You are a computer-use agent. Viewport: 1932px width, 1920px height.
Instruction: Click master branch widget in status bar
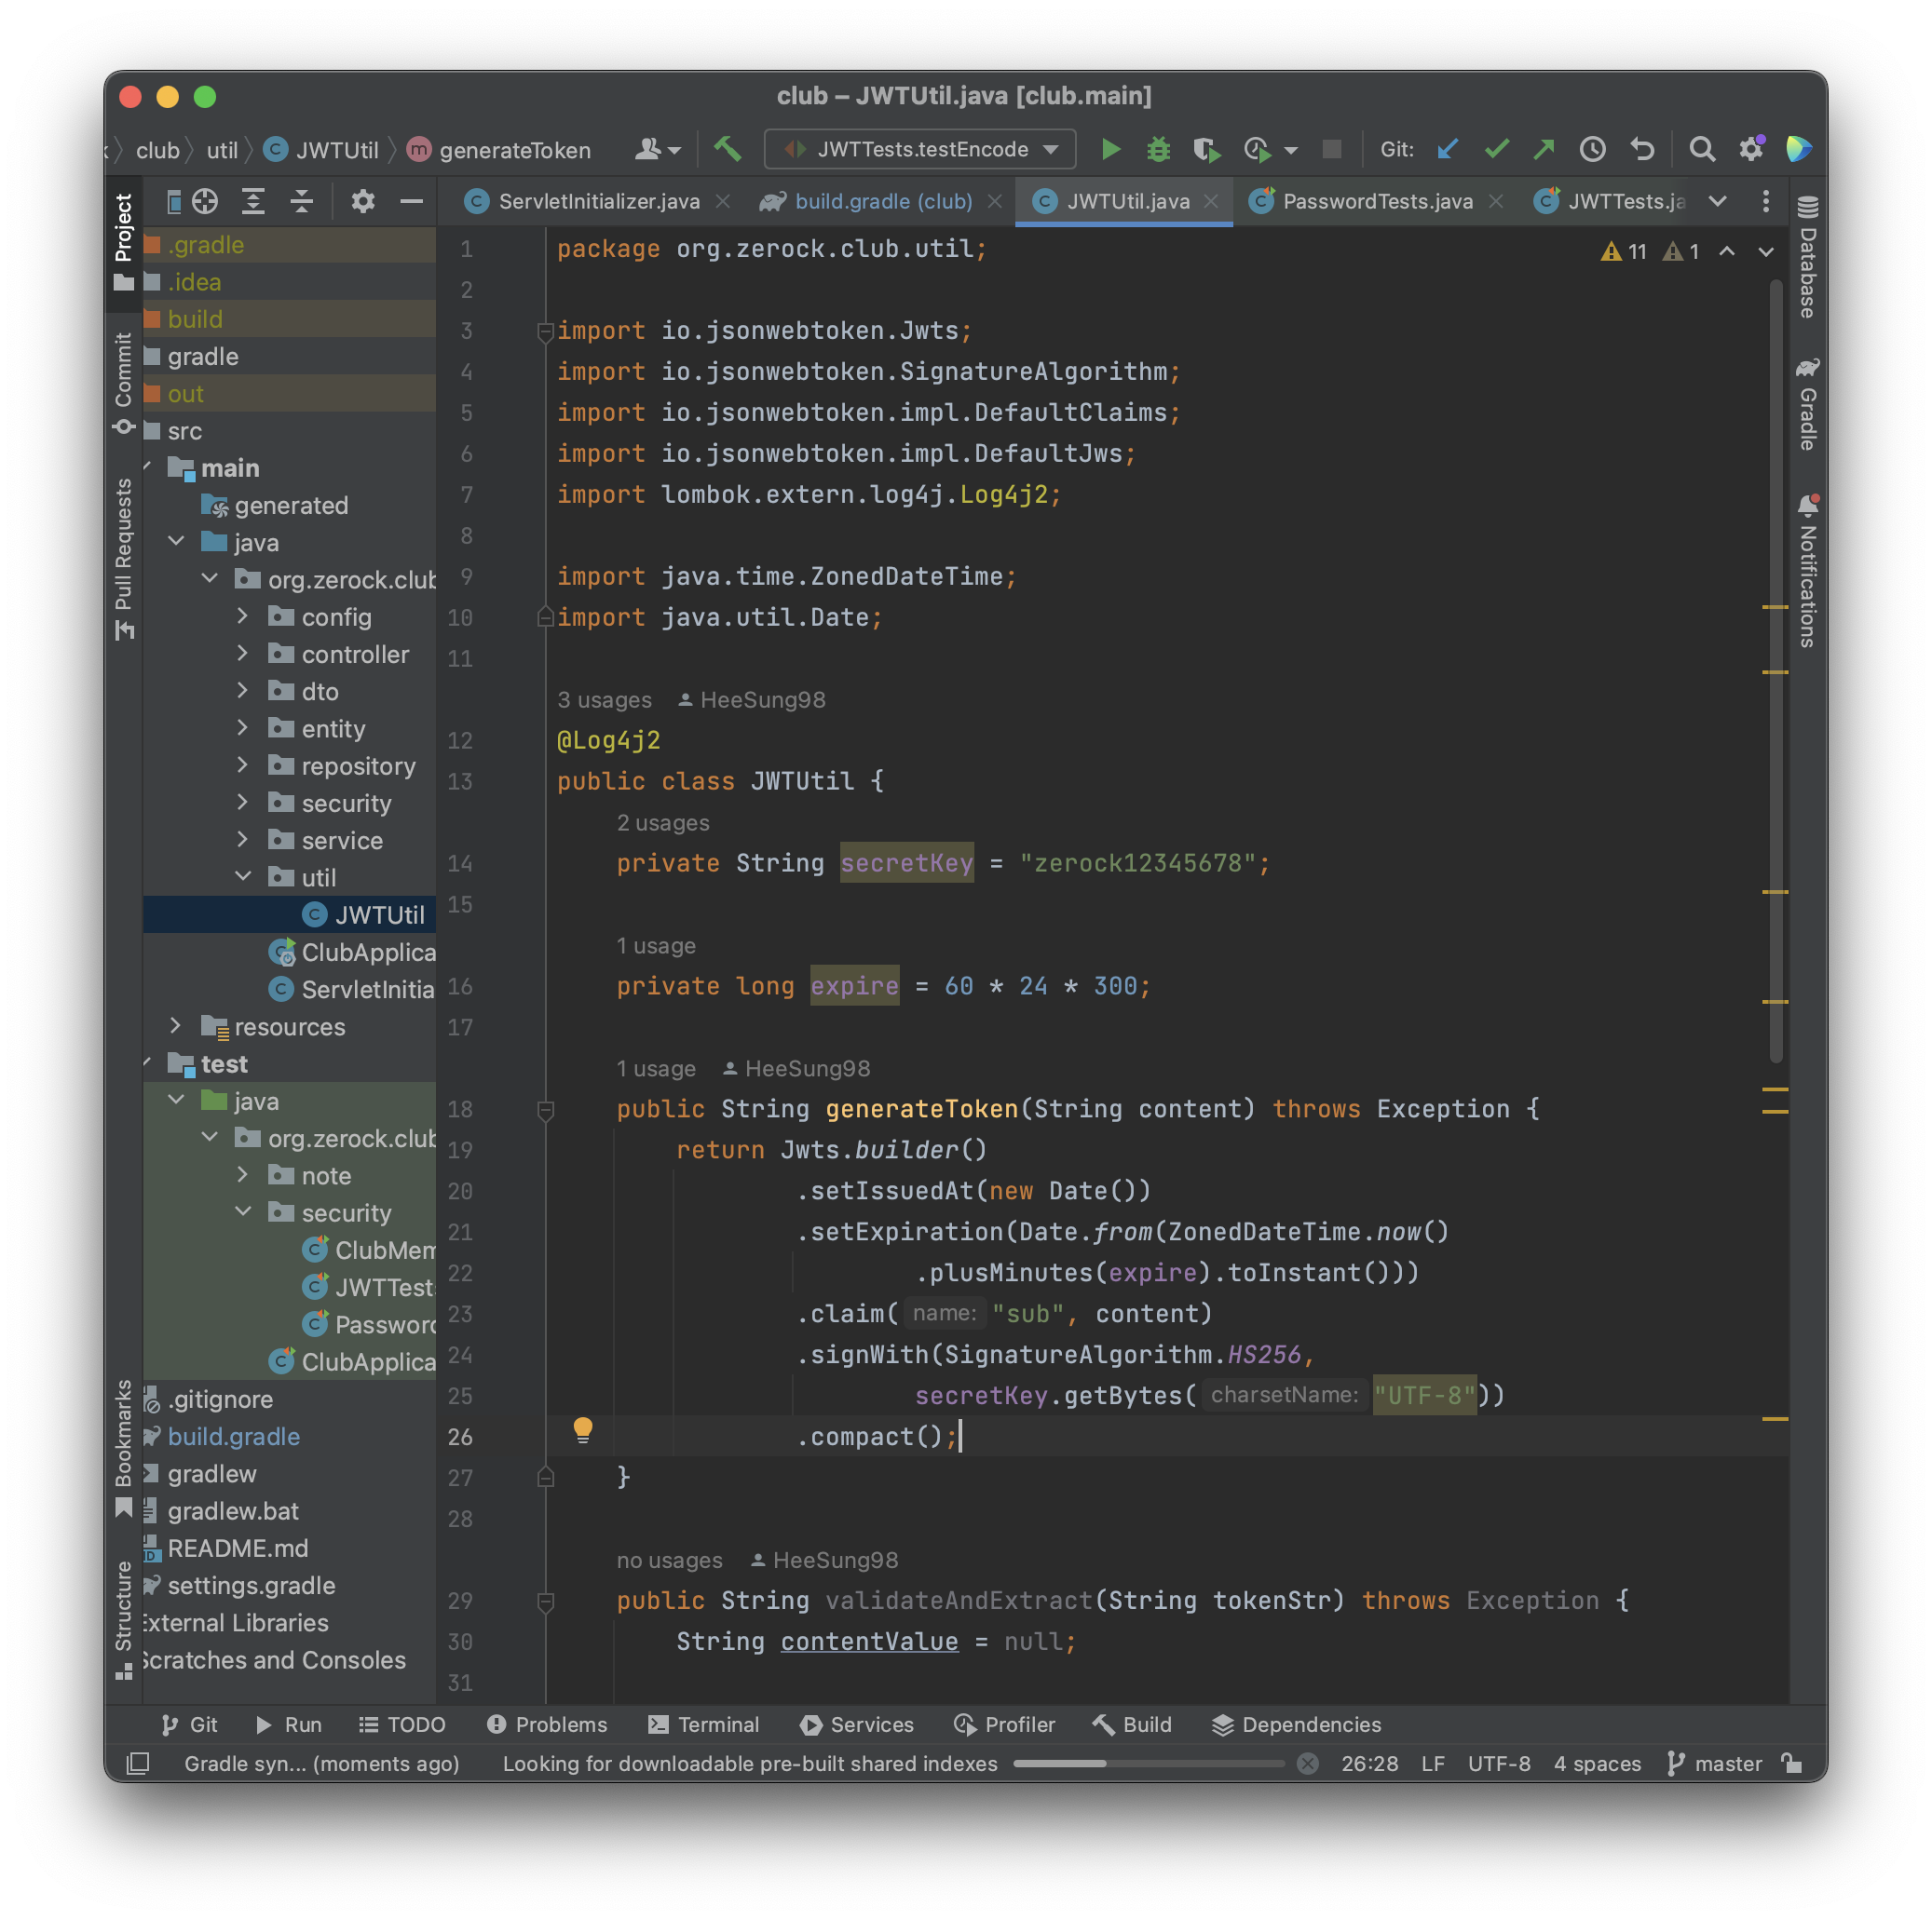click(1714, 1763)
